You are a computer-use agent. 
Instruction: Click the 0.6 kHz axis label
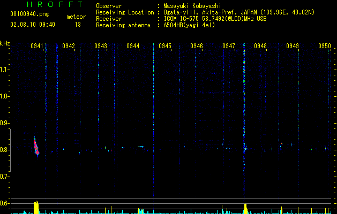pos(5,203)
